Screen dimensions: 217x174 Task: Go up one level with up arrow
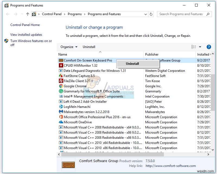28,14
